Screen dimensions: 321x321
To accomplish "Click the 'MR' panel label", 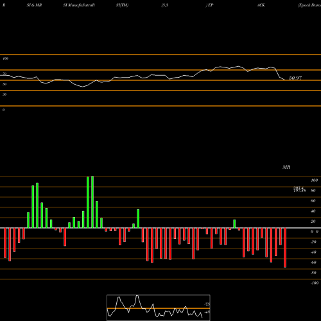I will tap(286, 167).
